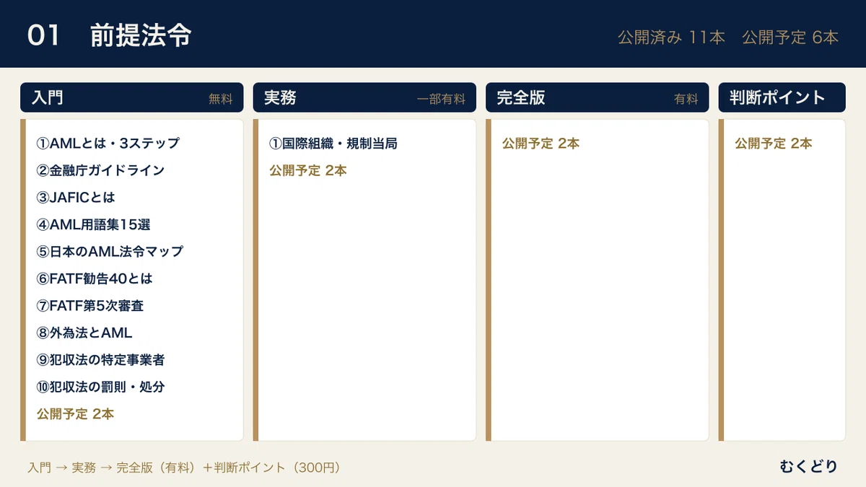The width and height of the screenshot is (866, 487).
Task: Click the footer text 入門 → 実務 → 完全版
Action: pyautogui.click(x=183, y=468)
